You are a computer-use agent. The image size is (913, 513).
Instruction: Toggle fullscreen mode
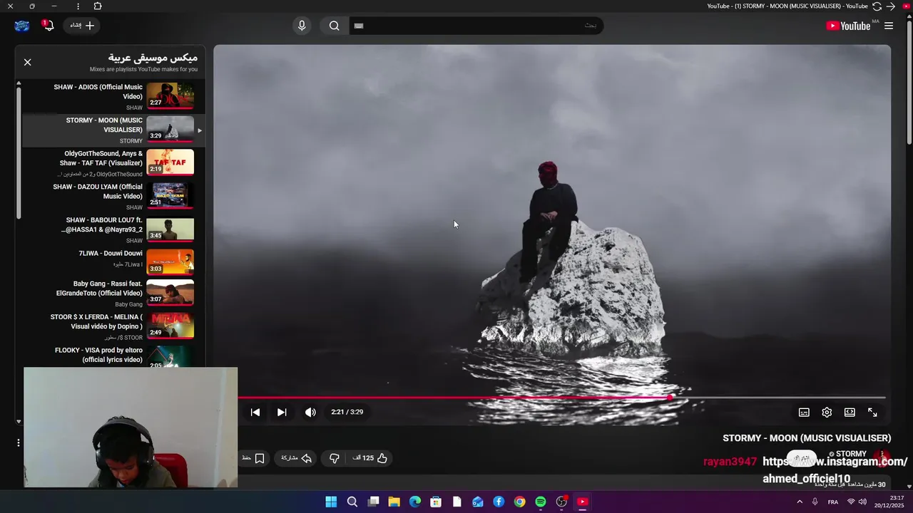pyautogui.click(x=872, y=413)
